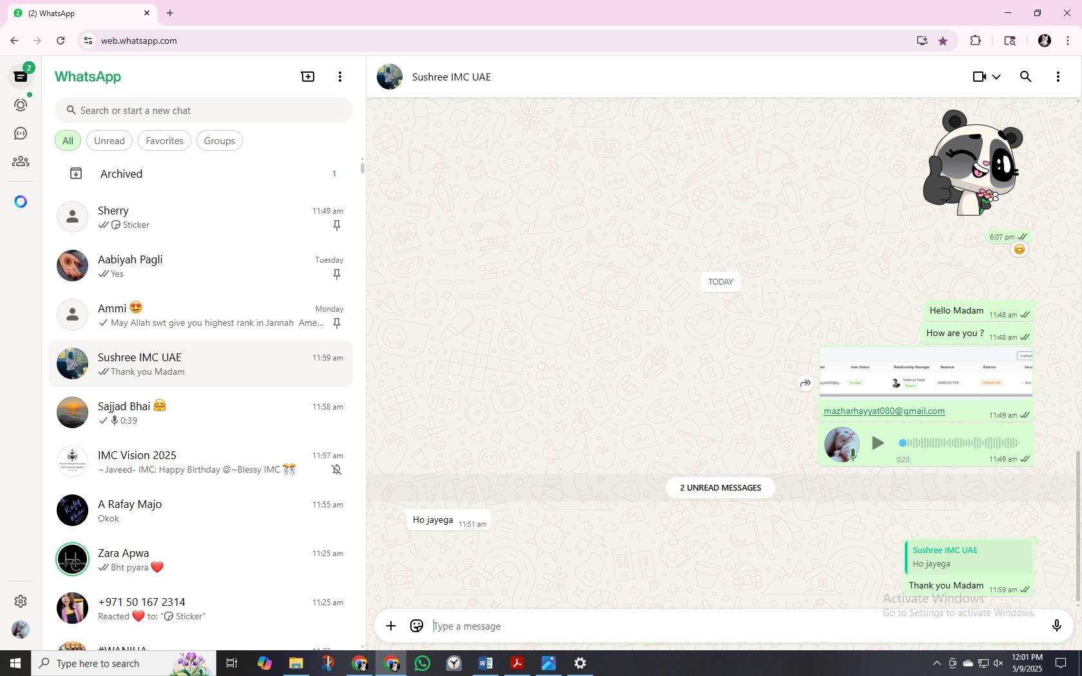This screenshot has height=676, width=1082.
Task: Open the Archived chats row
Action: [201, 174]
